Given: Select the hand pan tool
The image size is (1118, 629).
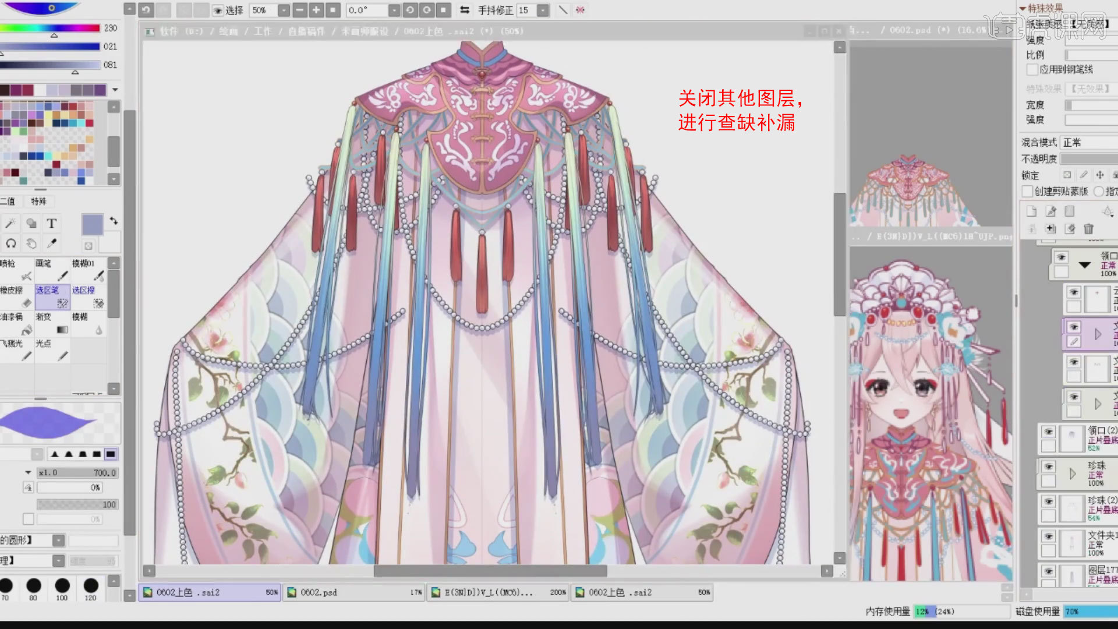Looking at the screenshot, I should [31, 243].
